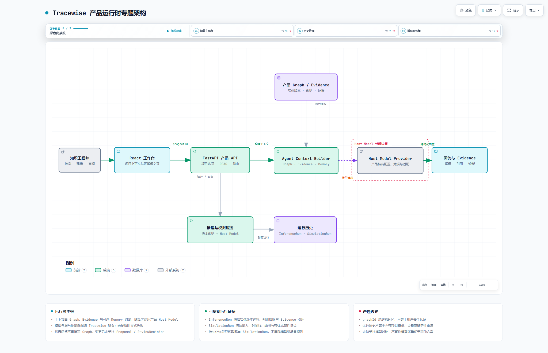Click the 构建上下文 edge label
Viewport: 548px width, 353px height.
coord(262,144)
